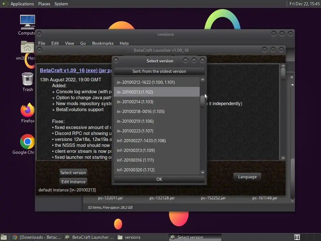The width and height of the screenshot is (321, 241).
Task: Select version in-20100218-0016 (1.105)
Action: coord(157,111)
